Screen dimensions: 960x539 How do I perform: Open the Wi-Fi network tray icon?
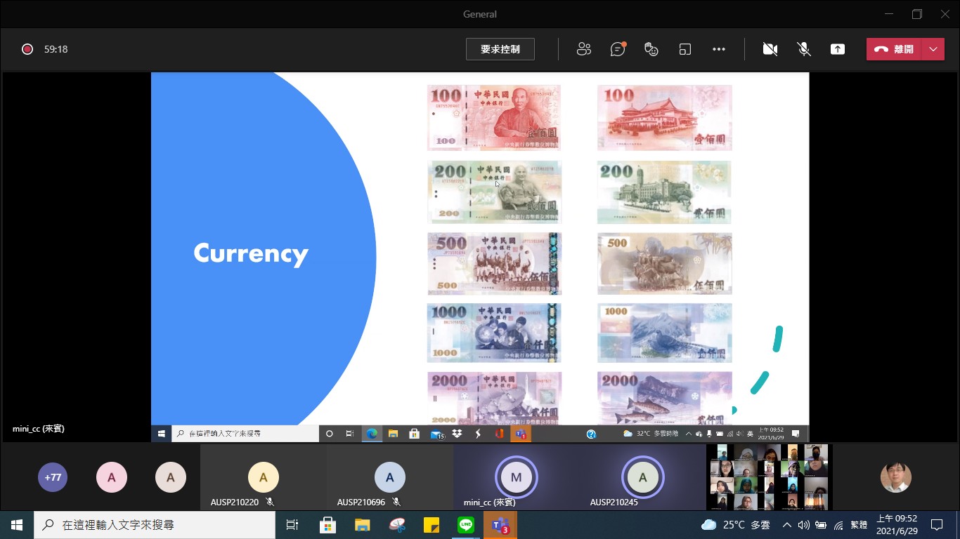point(838,524)
